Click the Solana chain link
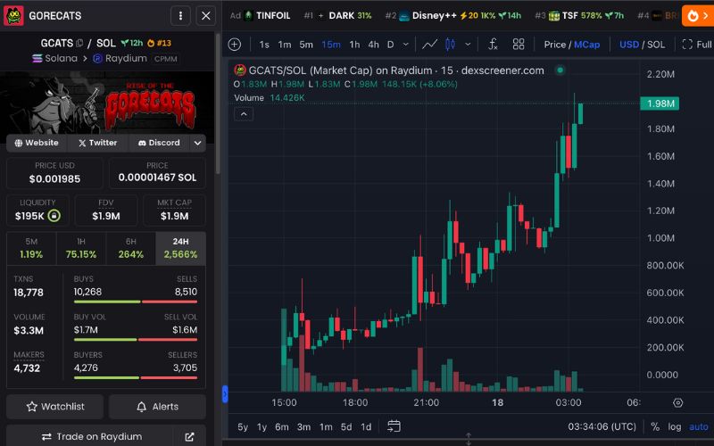The width and height of the screenshot is (714, 446). pyautogui.click(x=54, y=59)
